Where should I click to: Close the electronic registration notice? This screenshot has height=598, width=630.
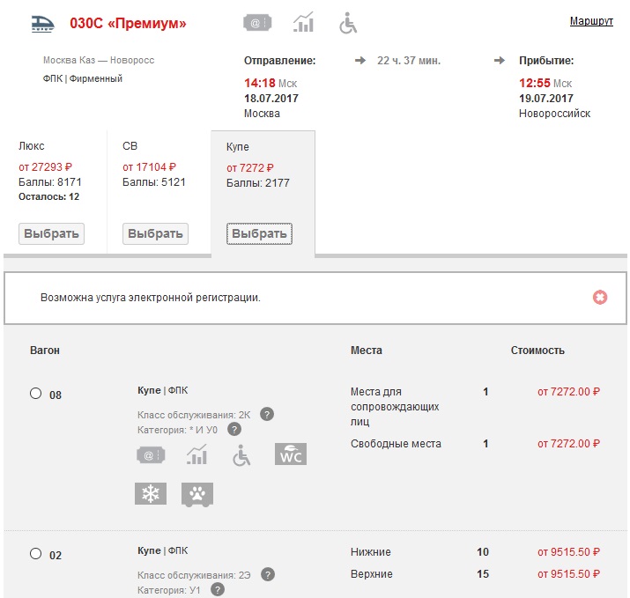[x=600, y=298]
